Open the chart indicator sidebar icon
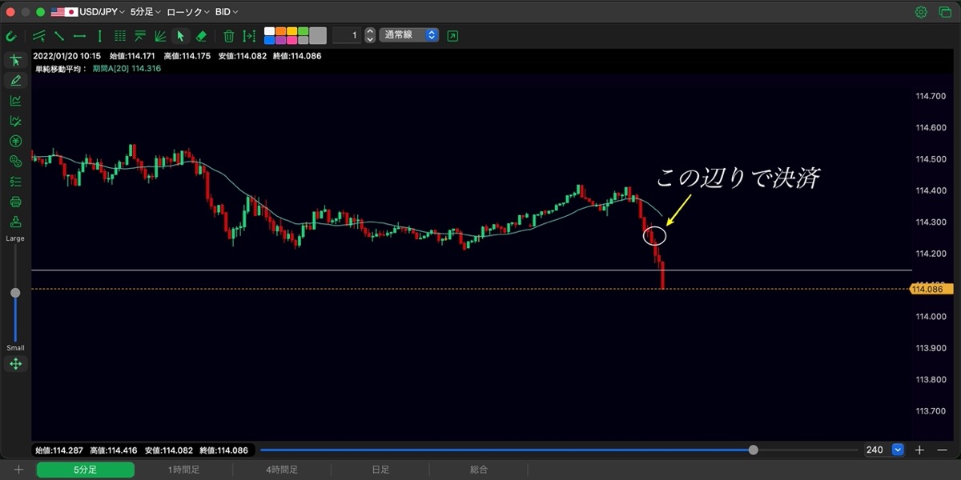Screen dimensions: 961x480 coord(15,101)
